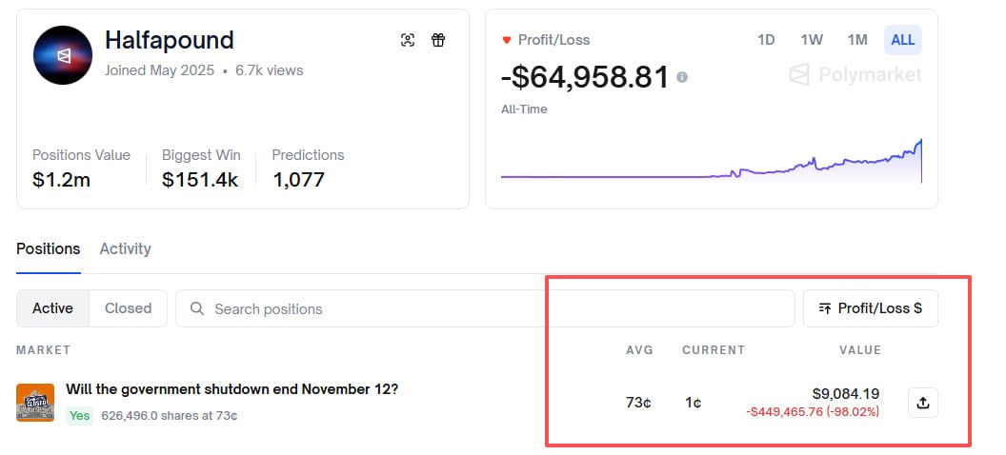
Task: Switch to the Positions tab
Action: pyautogui.click(x=49, y=248)
